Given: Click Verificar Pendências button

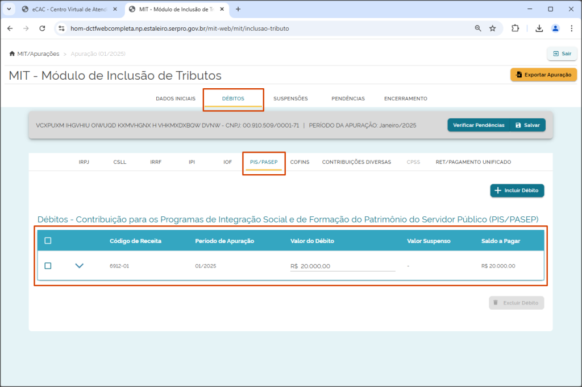Looking at the screenshot, I should pos(479,125).
